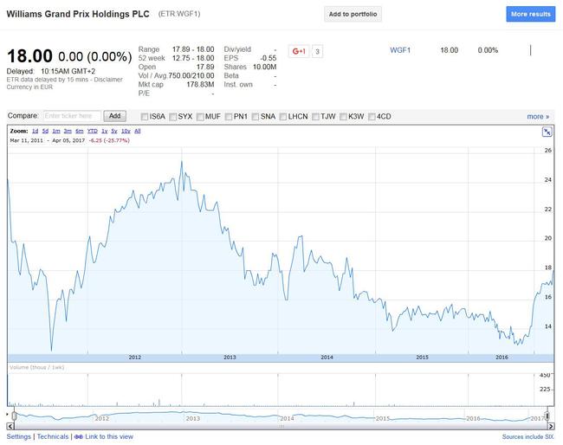Check the LHCN comparison checkbox
Image resolution: width=563 pixels, height=445 pixels.
coord(283,117)
